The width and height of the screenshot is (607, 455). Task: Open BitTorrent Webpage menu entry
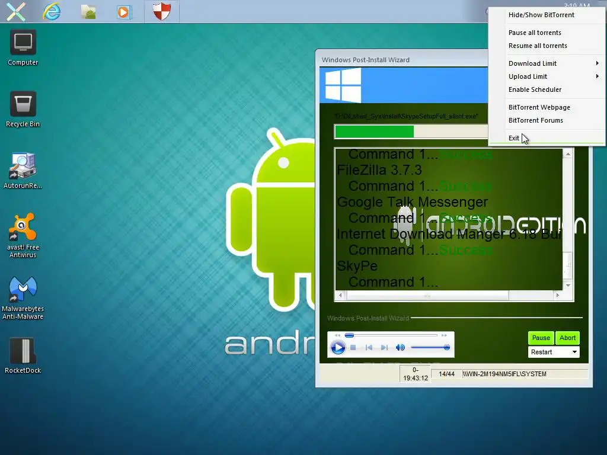[x=547, y=108]
